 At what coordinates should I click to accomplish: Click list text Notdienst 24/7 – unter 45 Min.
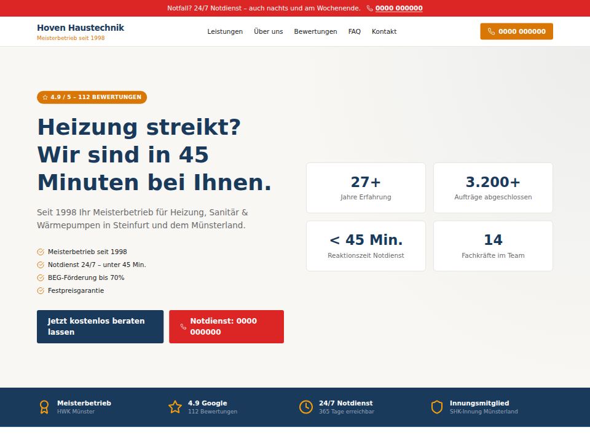[x=96, y=265]
